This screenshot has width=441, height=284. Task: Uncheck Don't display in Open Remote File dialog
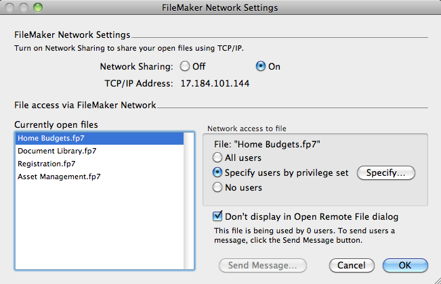click(x=217, y=217)
